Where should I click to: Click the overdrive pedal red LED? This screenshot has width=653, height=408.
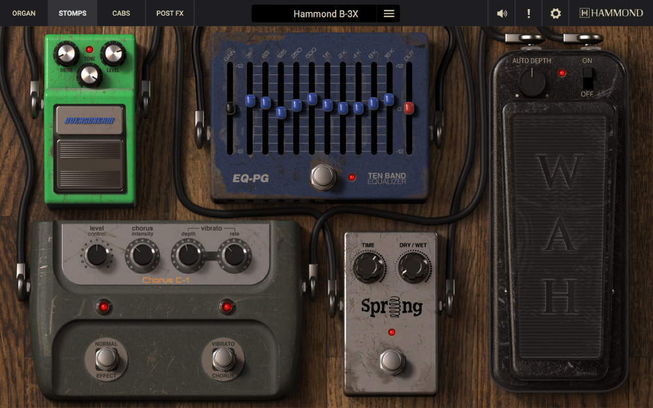(89, 50)
